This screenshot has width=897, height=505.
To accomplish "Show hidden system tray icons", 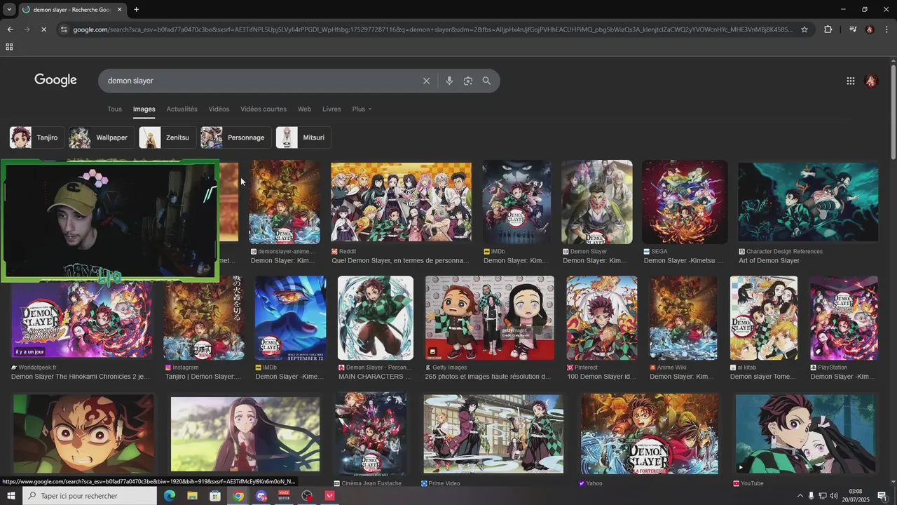I will pos(800,496).
